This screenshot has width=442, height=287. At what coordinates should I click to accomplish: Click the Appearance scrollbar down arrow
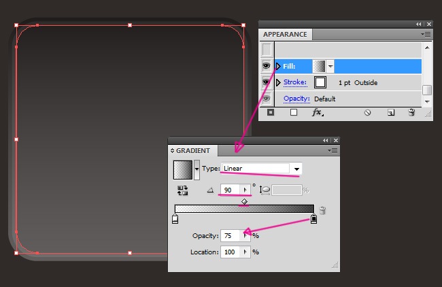[427, 101]
